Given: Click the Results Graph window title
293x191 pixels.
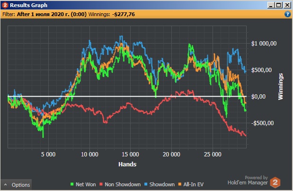Looking at the screenshot, I should (28, 5).
